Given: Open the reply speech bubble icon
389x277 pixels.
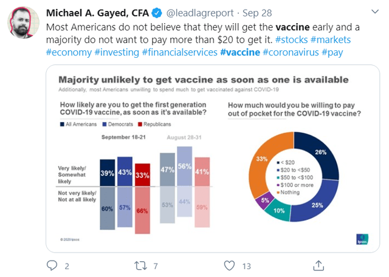Looking at the screenshot, I should click(52, 265).
